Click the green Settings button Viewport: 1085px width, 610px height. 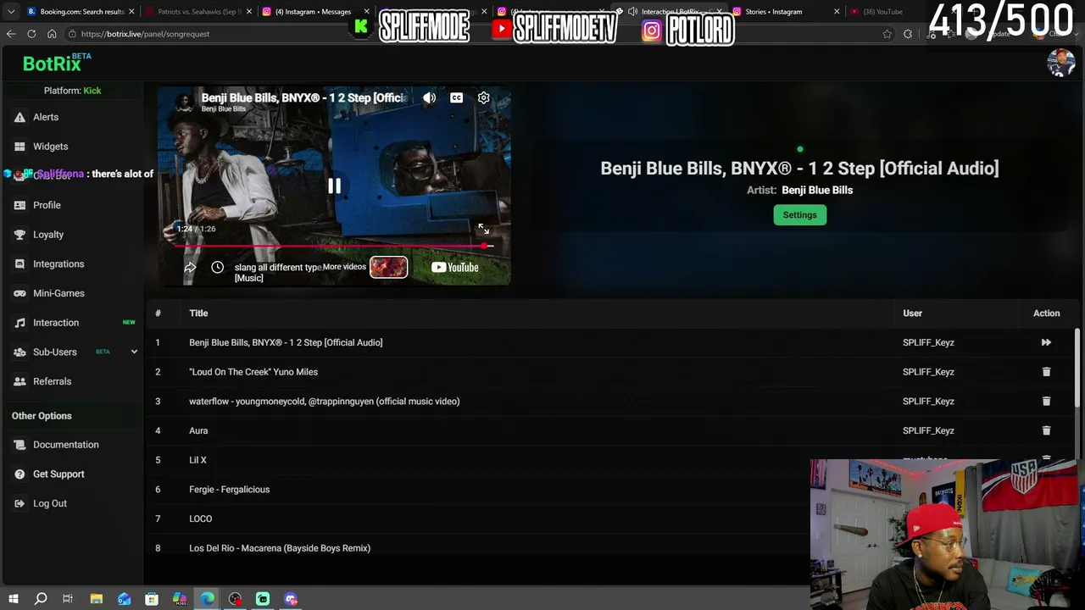coord(799,215)
